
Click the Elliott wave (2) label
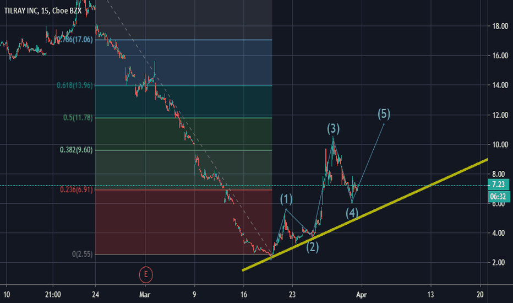(x=313, y=247)
